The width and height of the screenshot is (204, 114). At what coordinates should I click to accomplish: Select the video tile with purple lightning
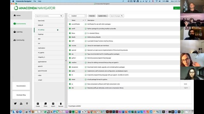click(x=192, y=20)
